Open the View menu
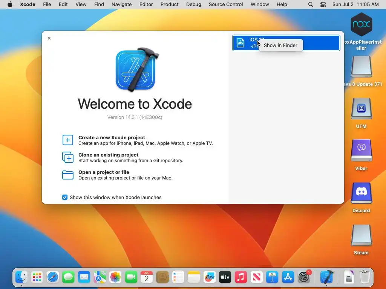 [x=81, y=5]
